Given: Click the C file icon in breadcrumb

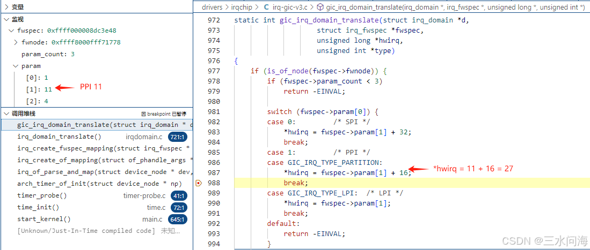Looking at the screenshot, I should tap(267, 7).
